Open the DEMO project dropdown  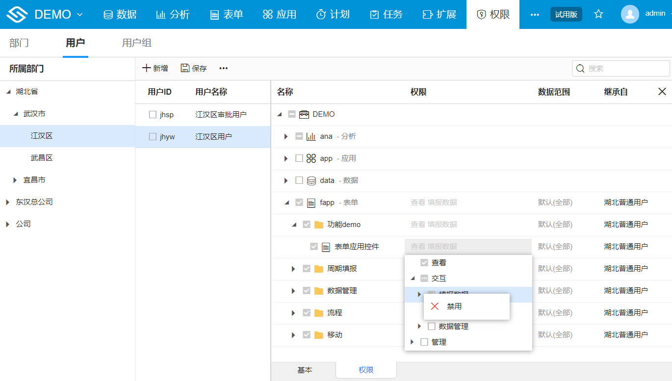80,15
